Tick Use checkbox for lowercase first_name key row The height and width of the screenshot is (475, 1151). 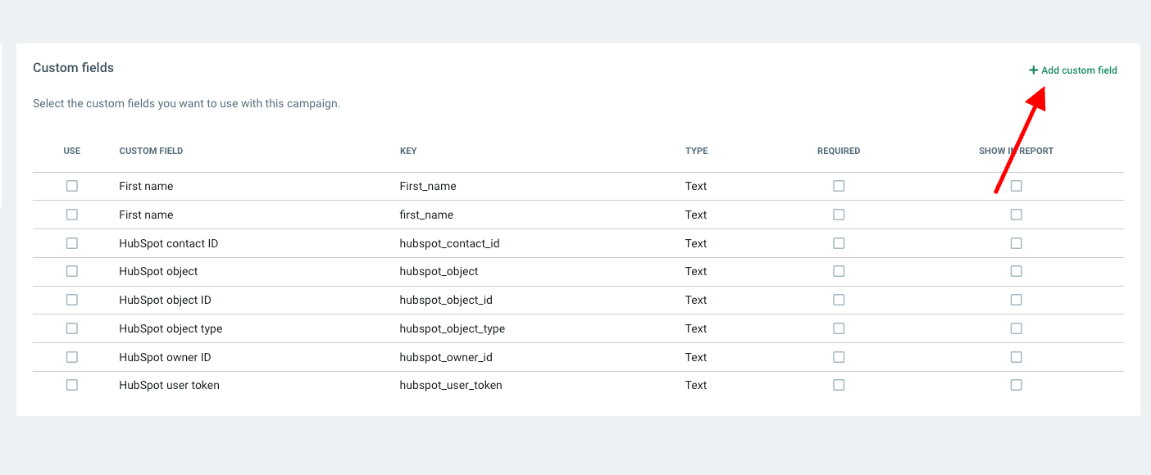(x=72, y=215)
